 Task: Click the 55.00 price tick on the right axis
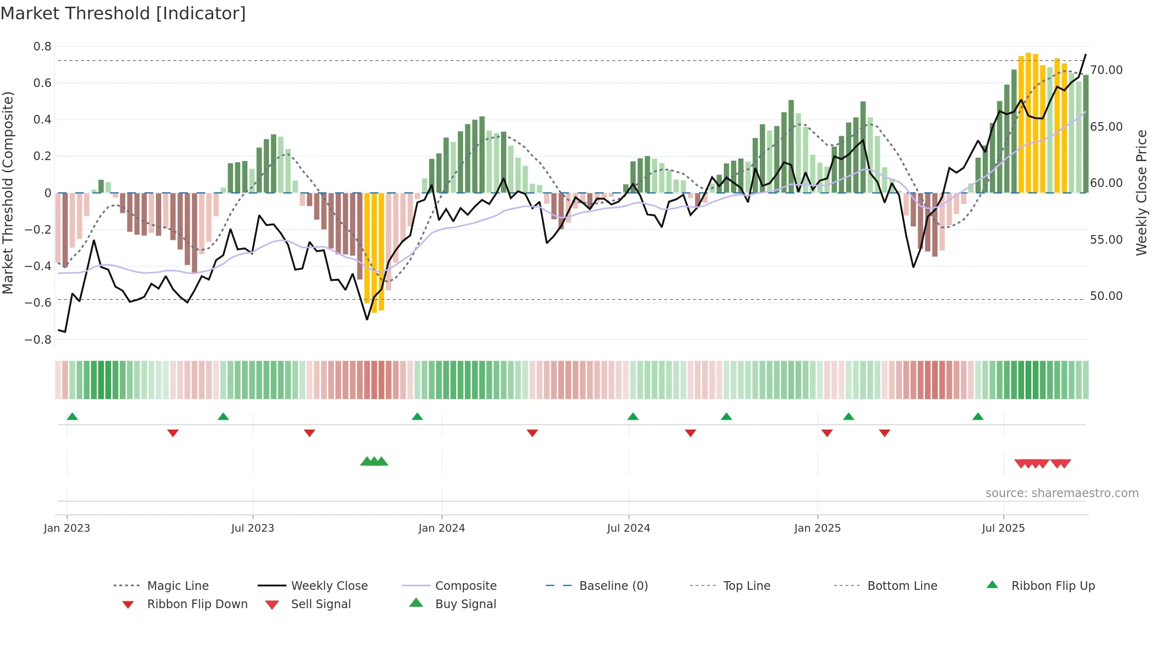click(1106, 240)
